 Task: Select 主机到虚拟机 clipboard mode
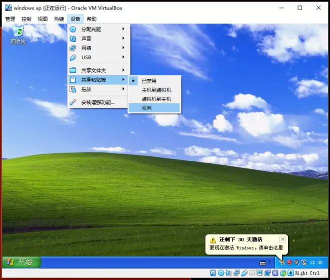(x=154, y=90)
